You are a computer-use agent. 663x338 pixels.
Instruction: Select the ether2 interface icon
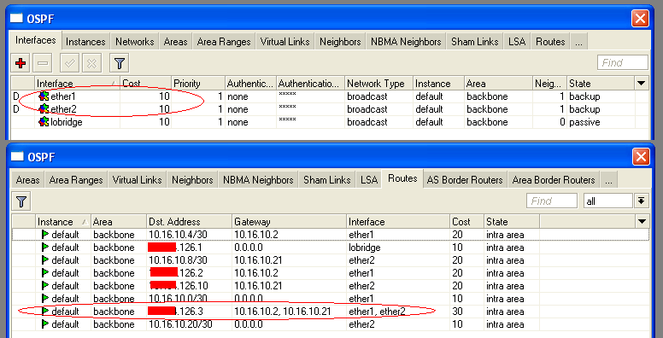pyautogui.click(x=44, y=109)
